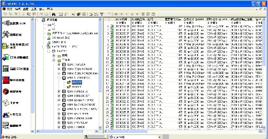
Task: Click the stop button in toolbar
Action: click(137, 14)
